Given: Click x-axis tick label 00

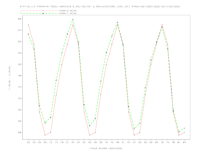Looking at the screenshot, I should coord(28,142).
